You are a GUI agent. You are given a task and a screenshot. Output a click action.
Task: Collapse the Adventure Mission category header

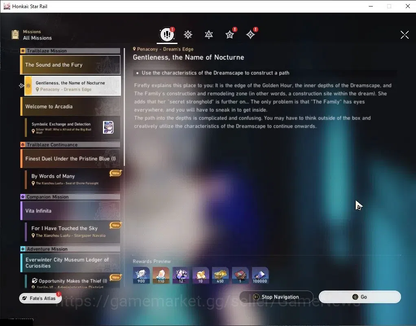[70, 249]
